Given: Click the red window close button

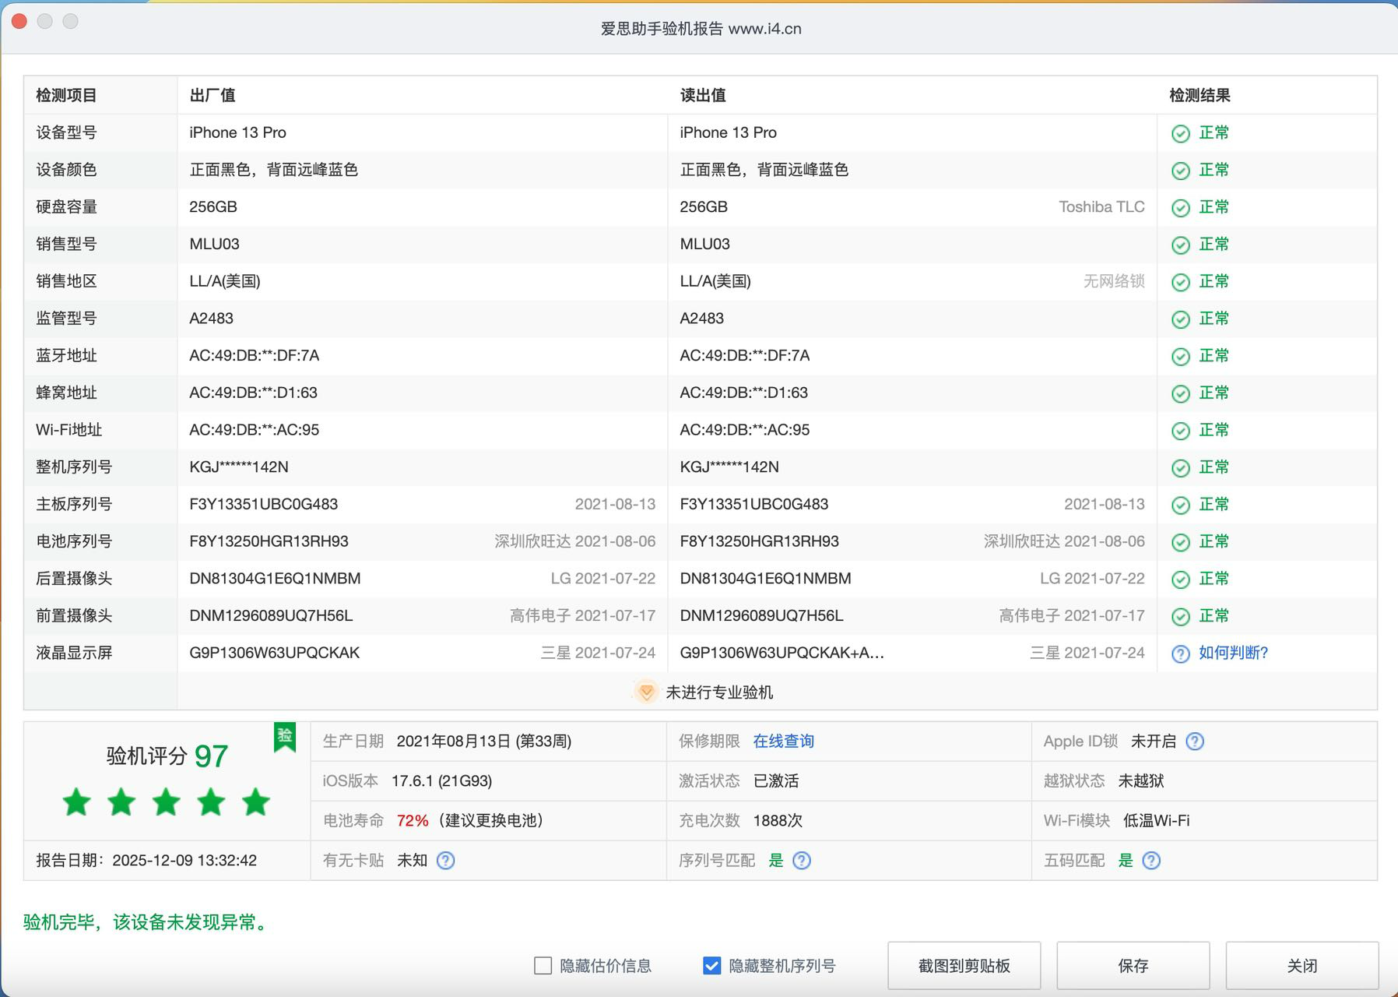Looking at the screenshot, I should 19,22.
